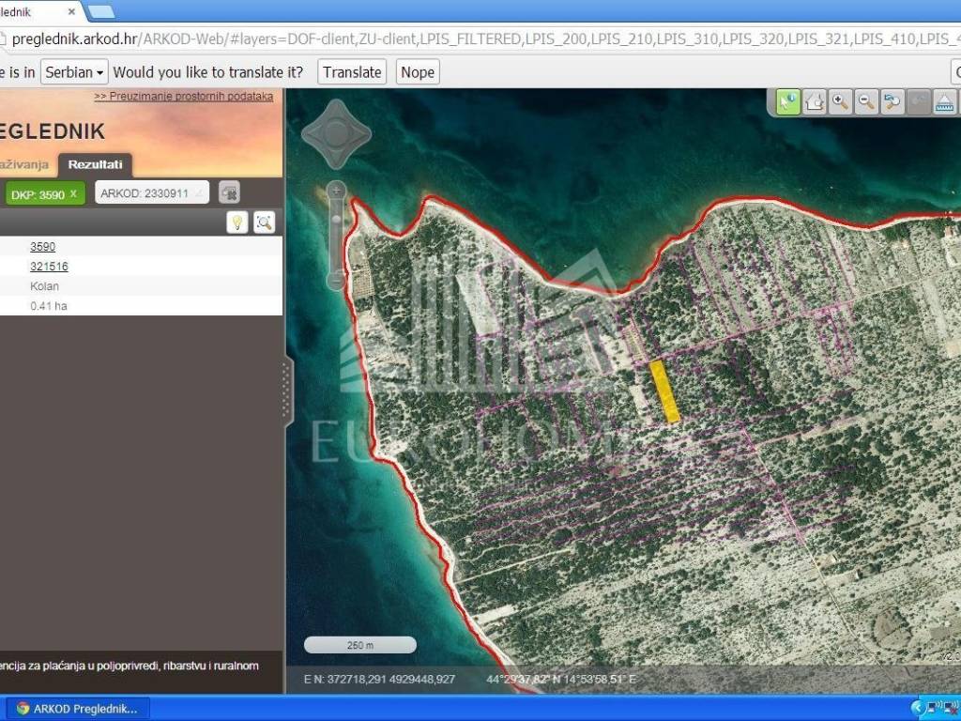Viewport: 961px width, 721px height.
Task: Click the Translate button
Action: point(352,72)
